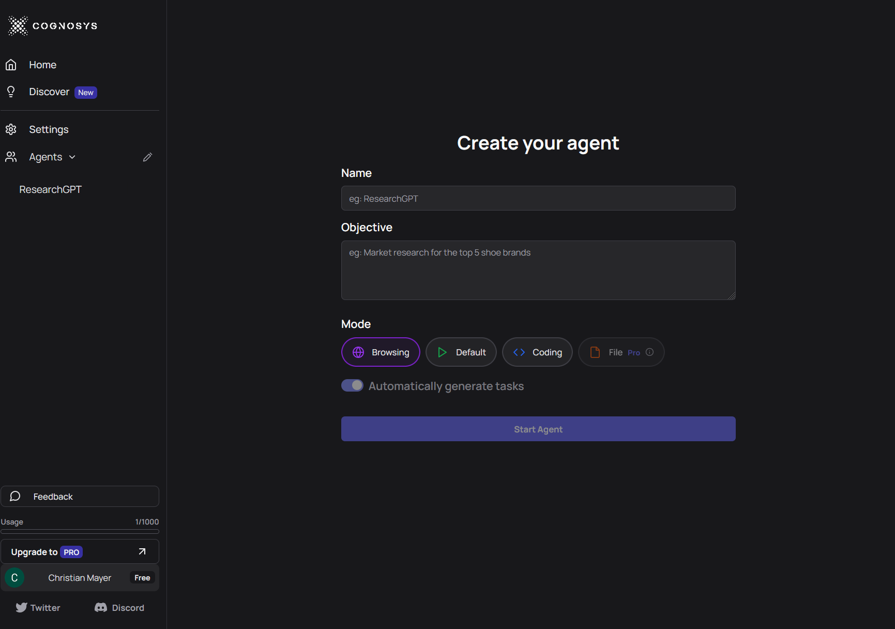Viewport: 895px width, 629px height.
Task: Click the green C profile avatar
Action: 14,578
